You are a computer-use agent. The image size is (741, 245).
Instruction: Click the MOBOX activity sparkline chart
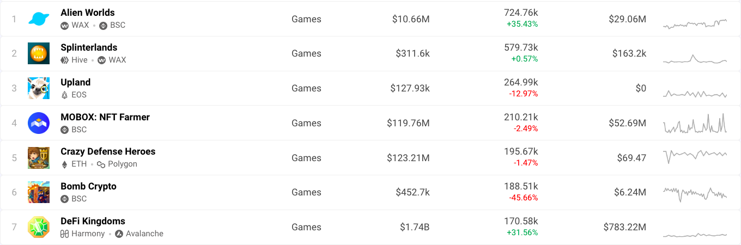point(695,124)
